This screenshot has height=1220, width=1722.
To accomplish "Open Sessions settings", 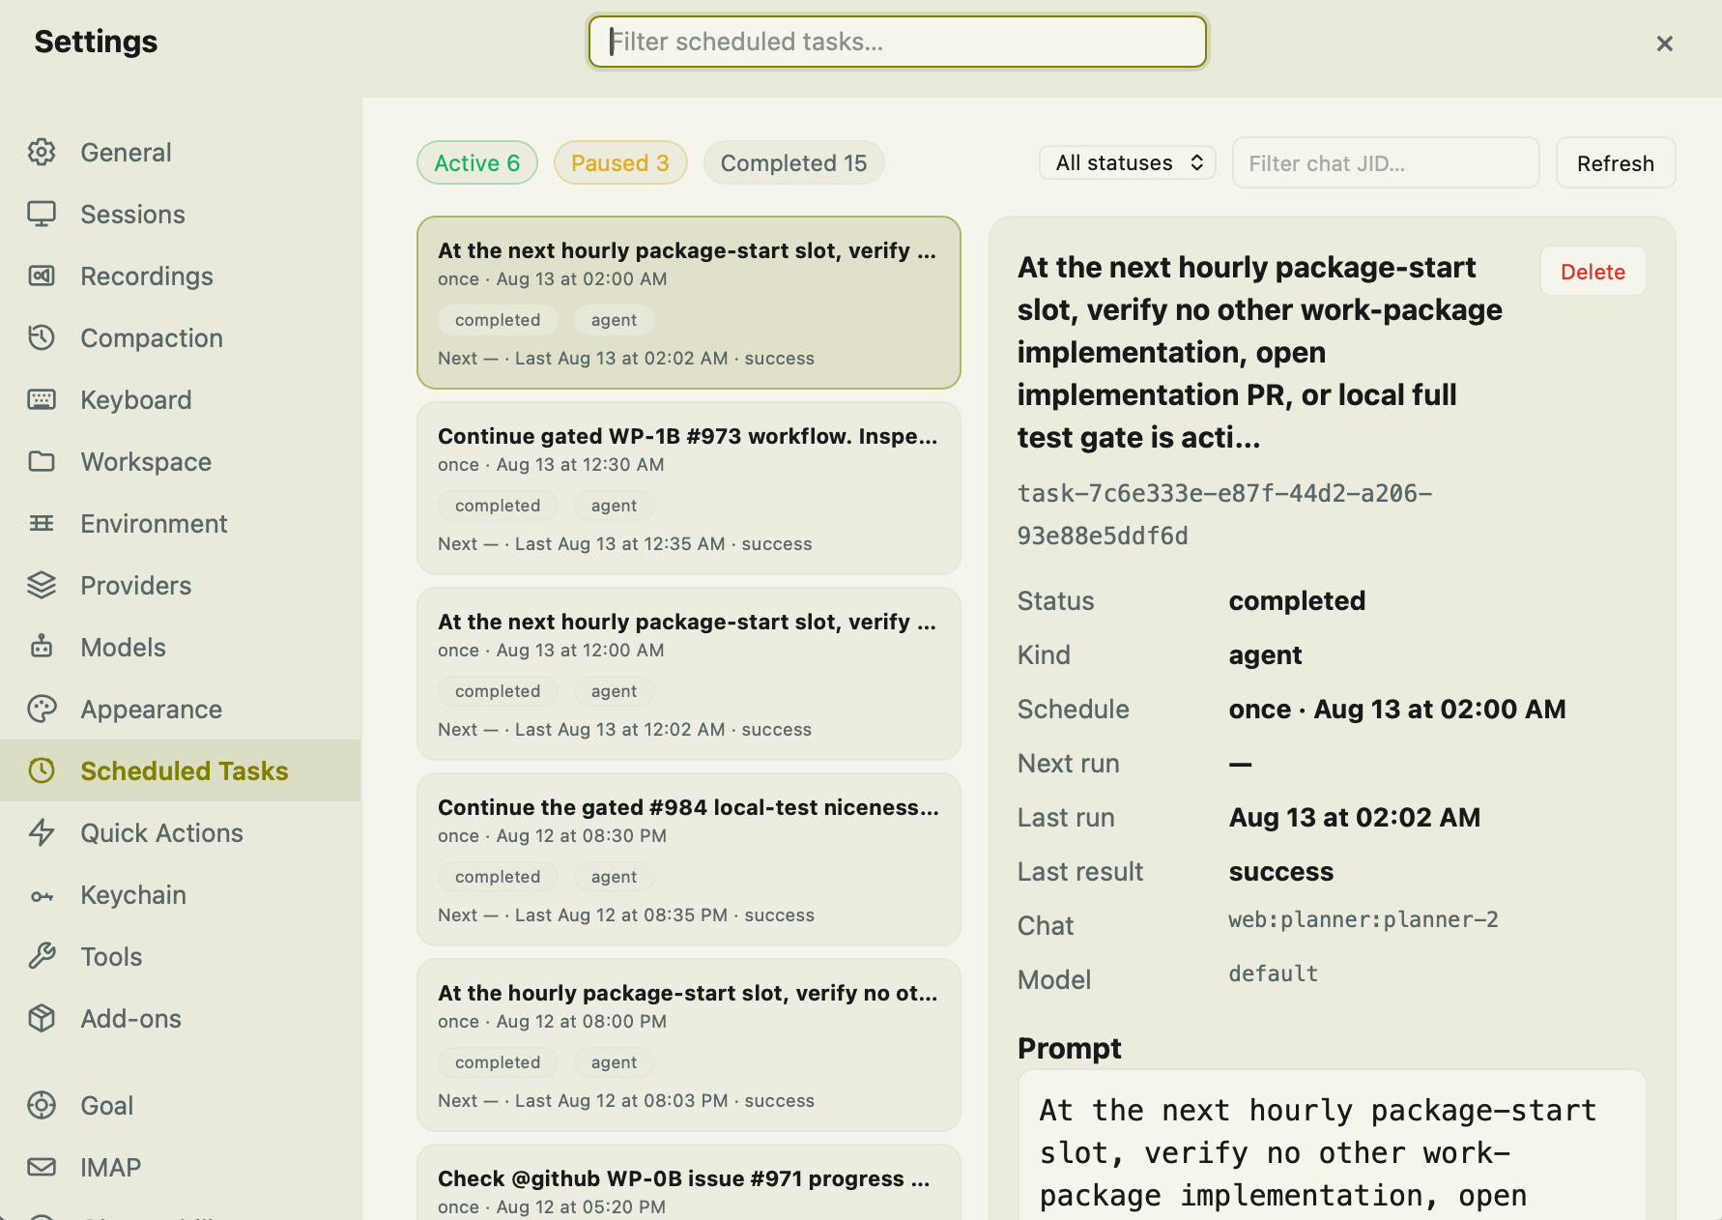I will click(x=181, y=214).
